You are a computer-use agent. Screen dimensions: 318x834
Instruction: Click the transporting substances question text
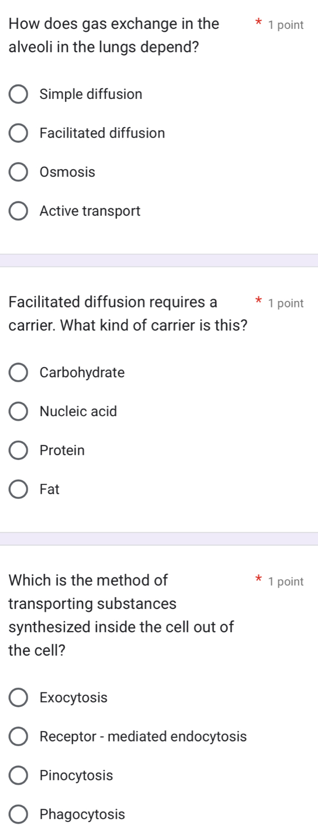pyautogui.click(x=121, y=615)
